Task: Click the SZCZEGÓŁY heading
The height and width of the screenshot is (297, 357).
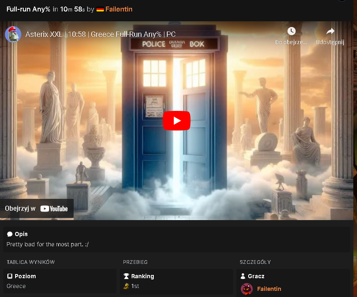Action: tap(255, 262)
